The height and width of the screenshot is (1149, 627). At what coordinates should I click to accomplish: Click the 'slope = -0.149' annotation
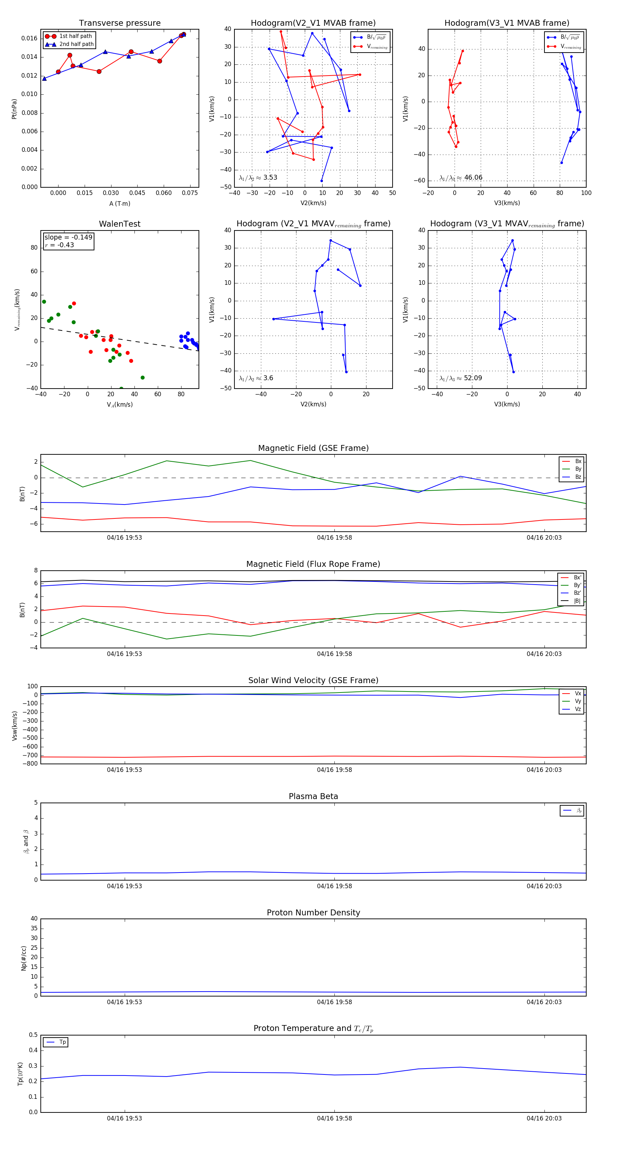click(68, 237)
